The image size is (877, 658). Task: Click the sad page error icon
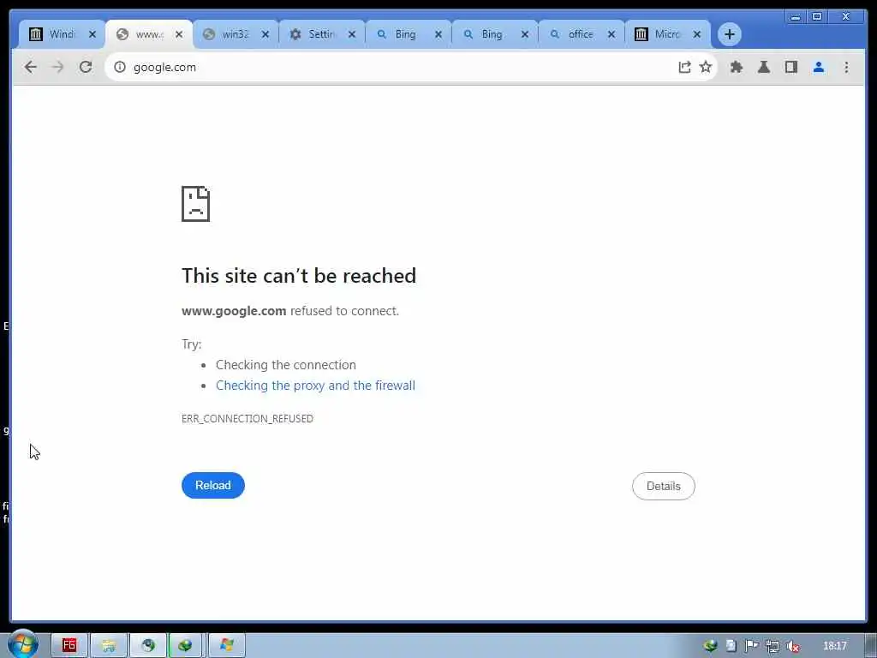196,204
